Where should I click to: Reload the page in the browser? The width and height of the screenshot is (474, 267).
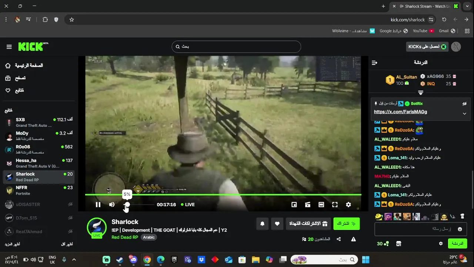pyautogui.click(x=444, y=20)
